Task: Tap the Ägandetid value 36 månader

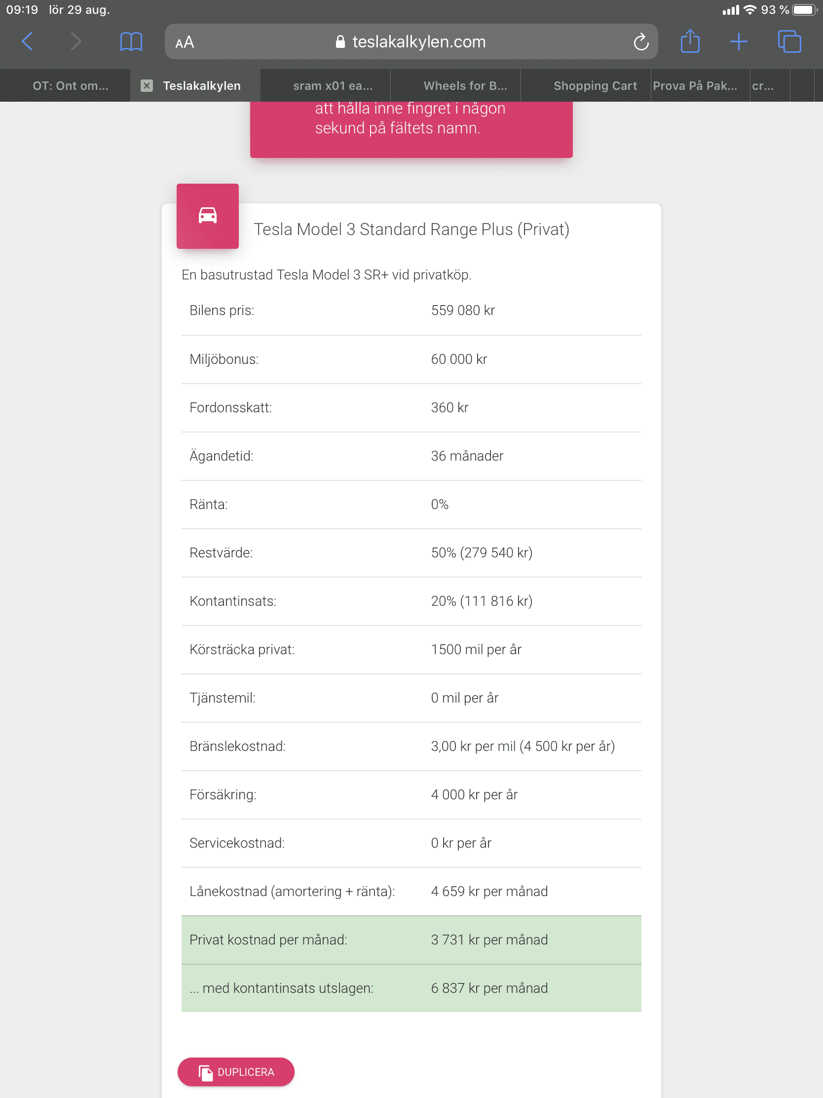Action: pyautogui.click(x=467, y=456)
